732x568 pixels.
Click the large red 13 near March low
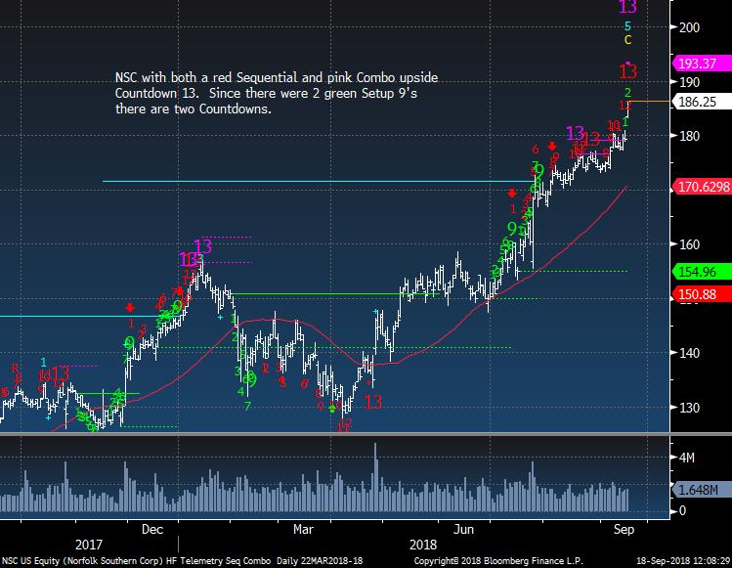pos(372,402)
